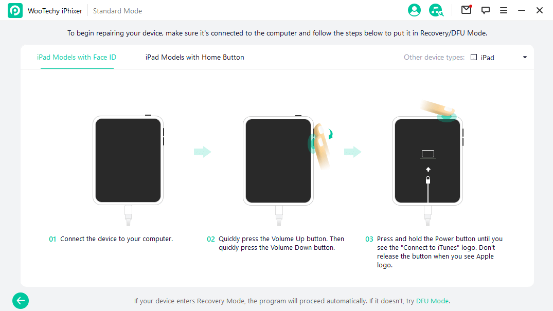
Task: Click the Standard Mode label
Action: [x=117, y=11]
